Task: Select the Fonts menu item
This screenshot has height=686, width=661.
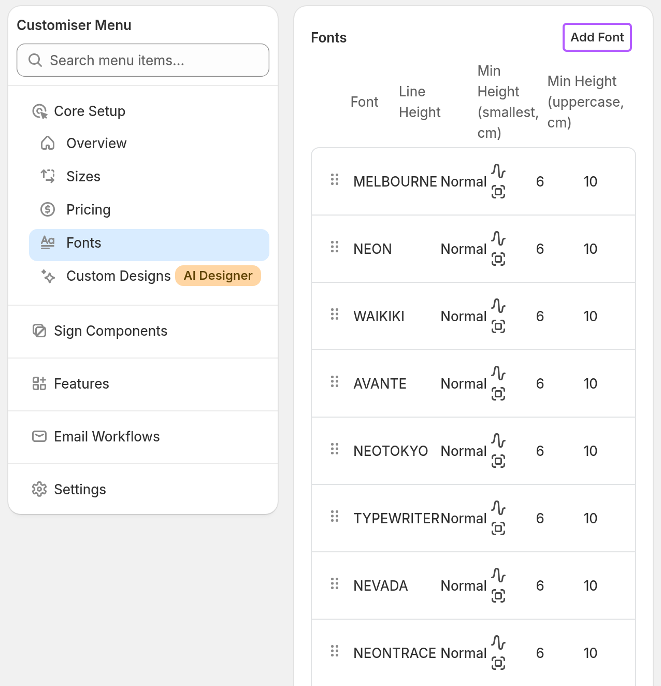Action: pyautogui.click(x=149, y=245)
